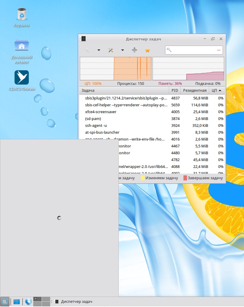Click the 352,0 KiB memory value
Viewport: 244px width, 307px height.
click(200, 125)
